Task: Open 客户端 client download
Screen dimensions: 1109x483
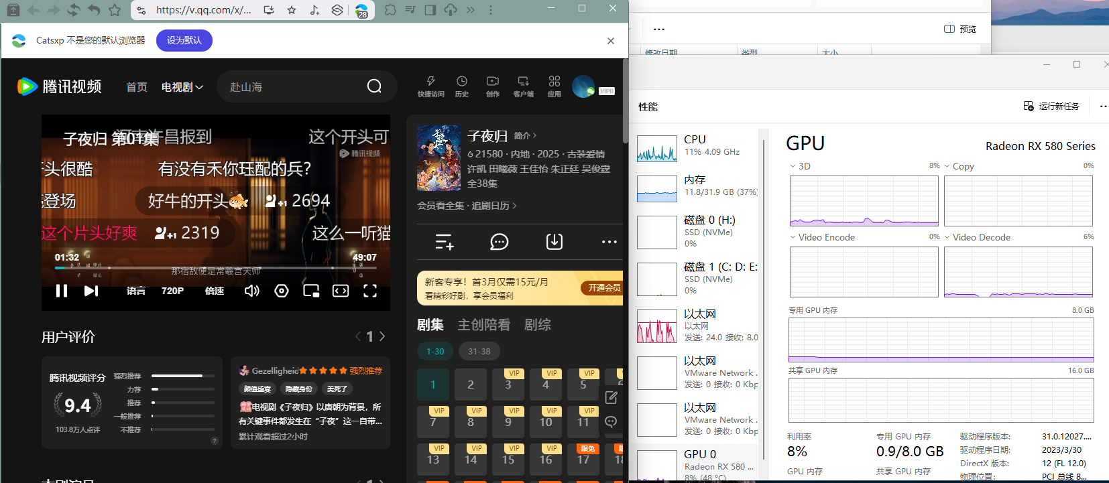Action: (x=524, y=86)
